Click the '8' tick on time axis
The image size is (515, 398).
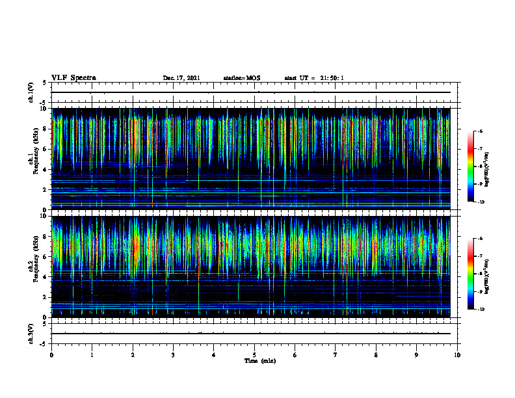coord(376,355)
